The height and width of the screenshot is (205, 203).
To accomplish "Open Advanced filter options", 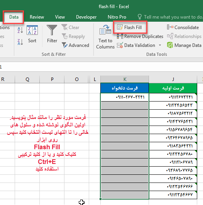I will (75, 45).
